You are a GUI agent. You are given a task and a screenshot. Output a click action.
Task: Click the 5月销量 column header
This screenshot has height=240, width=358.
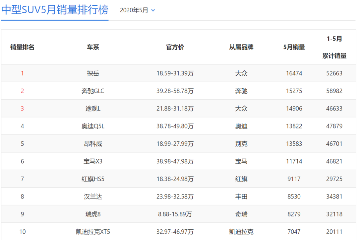(x=294, y=47)
